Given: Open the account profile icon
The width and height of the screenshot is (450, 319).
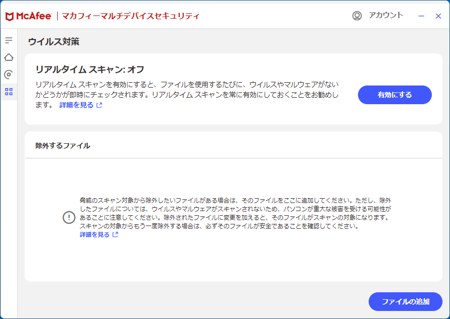Looking at the screenshot, I should (357, 16).
